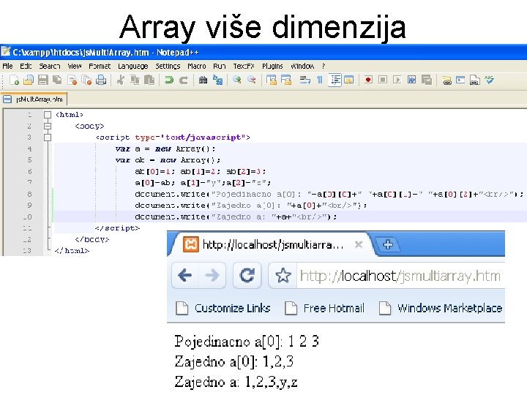Open the Customize Links bookmark
527x395 pixels.
[x=223, y=309]
